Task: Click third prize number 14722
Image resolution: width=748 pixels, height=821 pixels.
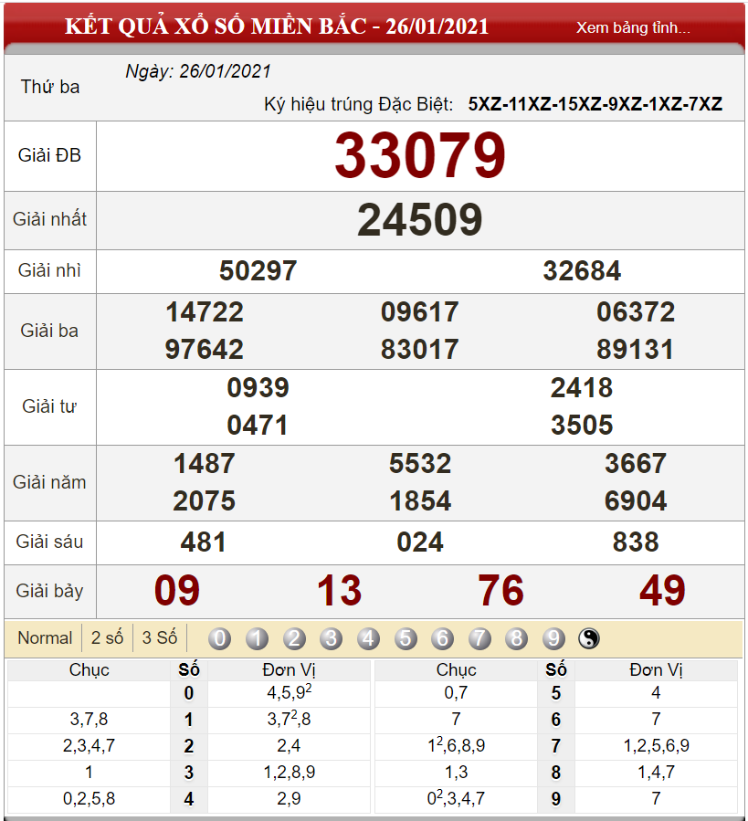Action: (x=205, y=312)
